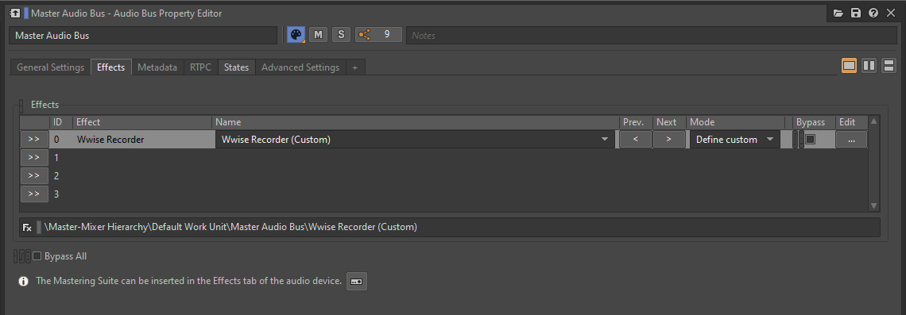Screen dimensions: 906x315
Task: Expand the Wwise Recorder (Custom) name dropdown
Action: tap(605, 139)
